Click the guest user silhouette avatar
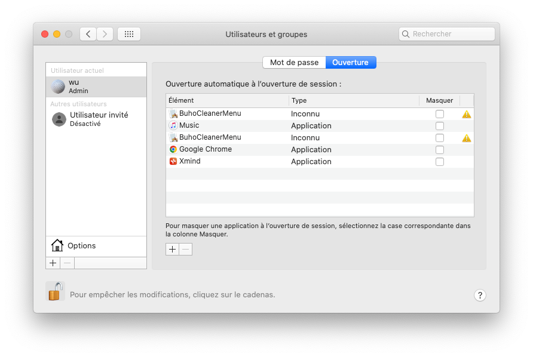This screenshot has height=357, width=533. (59, 119)
